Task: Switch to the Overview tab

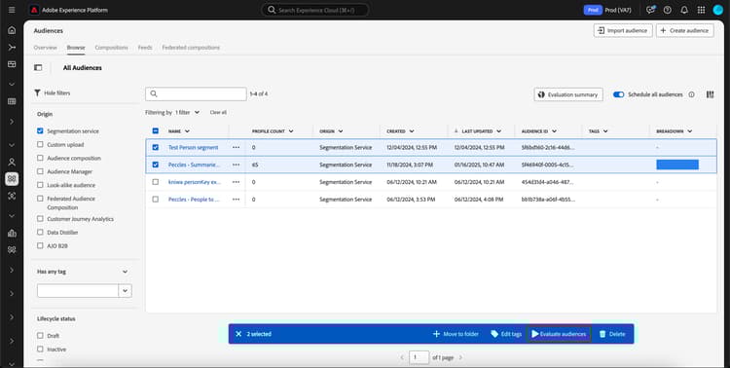Action: point(45,48)
